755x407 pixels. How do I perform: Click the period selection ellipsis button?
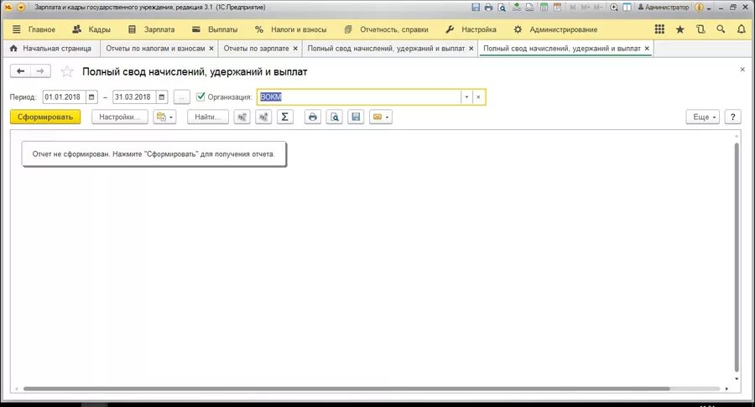coord(181,97)
